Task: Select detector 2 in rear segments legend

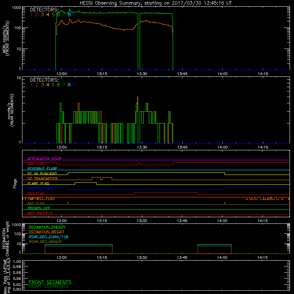Action: (x=37, y=85)
